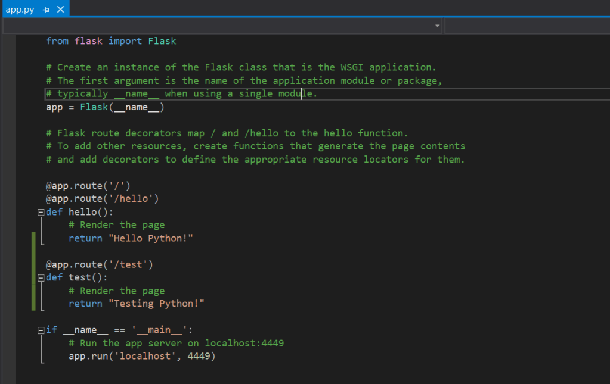Collapse the if __name__ main block

point(41,330)
